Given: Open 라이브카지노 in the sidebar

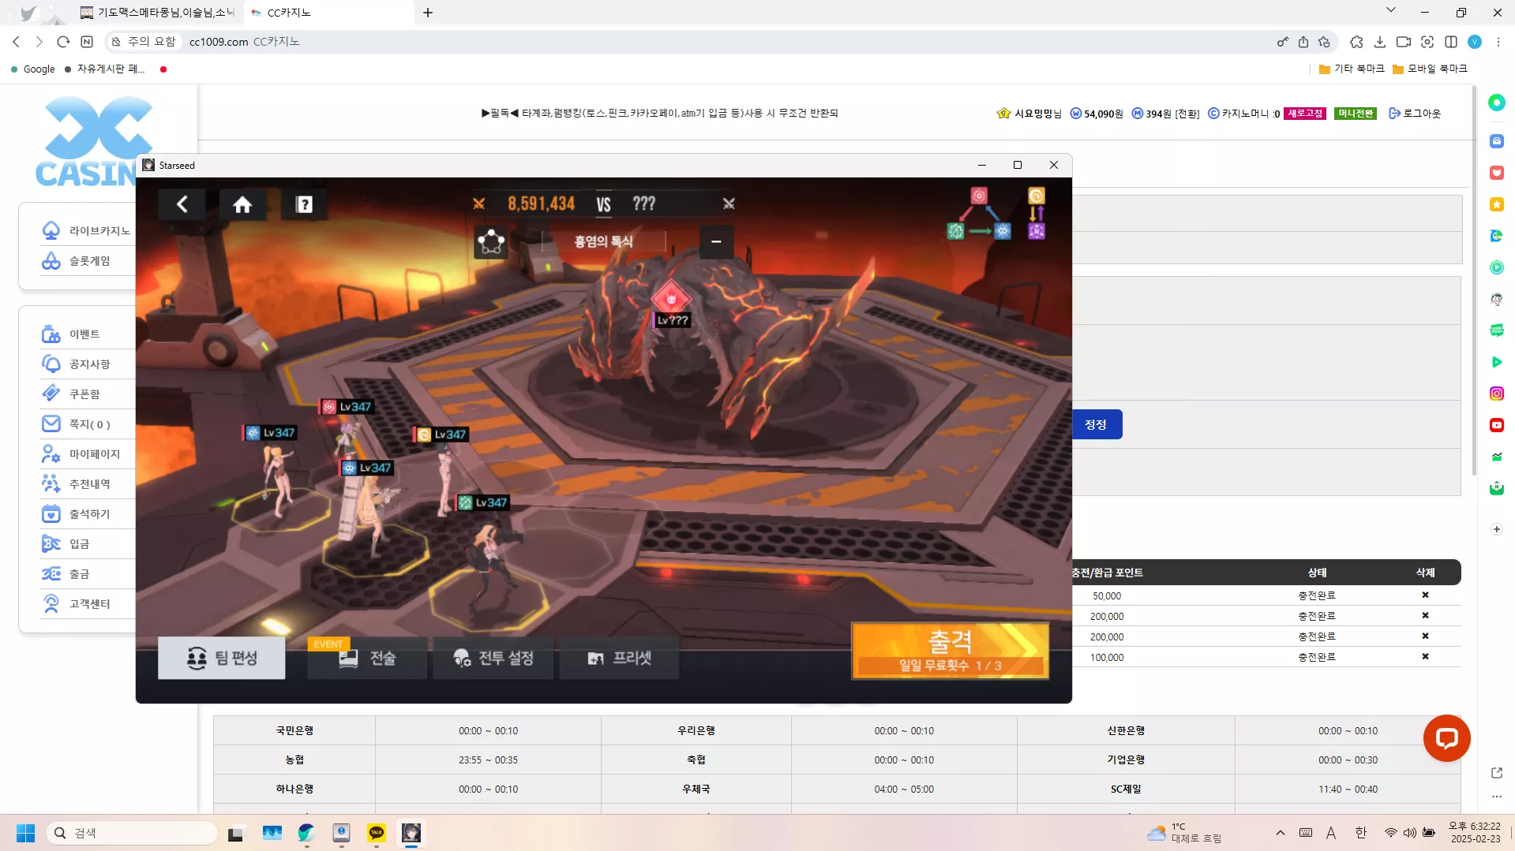Looking at the screenshot, I should [x=86, y=230].
